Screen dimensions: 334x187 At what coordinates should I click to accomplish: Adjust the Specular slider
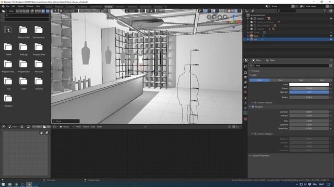click(x=309, y=92)
